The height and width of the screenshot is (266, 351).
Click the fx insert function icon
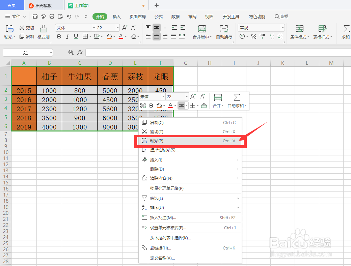80,53
